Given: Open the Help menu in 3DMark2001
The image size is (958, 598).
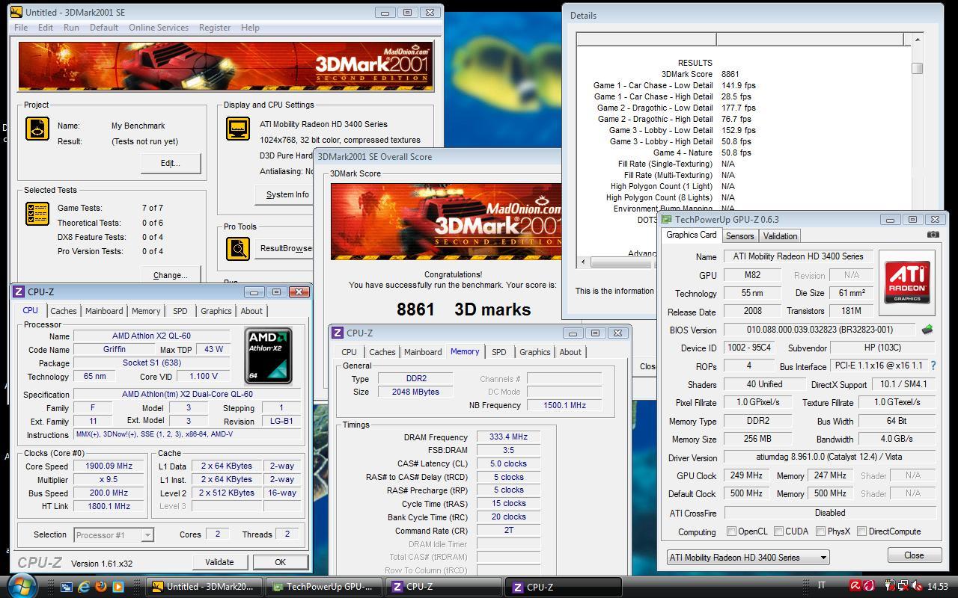Looking at the screenshot, I should click(x=250, y=28).
